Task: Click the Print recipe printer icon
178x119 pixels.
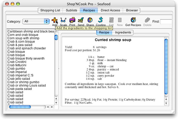Action: point(72,20)
